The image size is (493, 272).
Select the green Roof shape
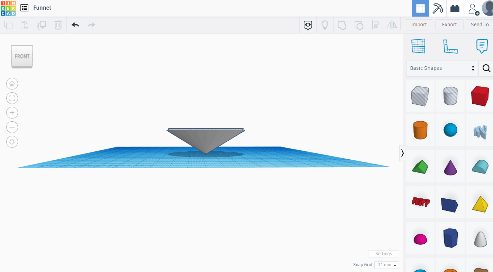420,166
